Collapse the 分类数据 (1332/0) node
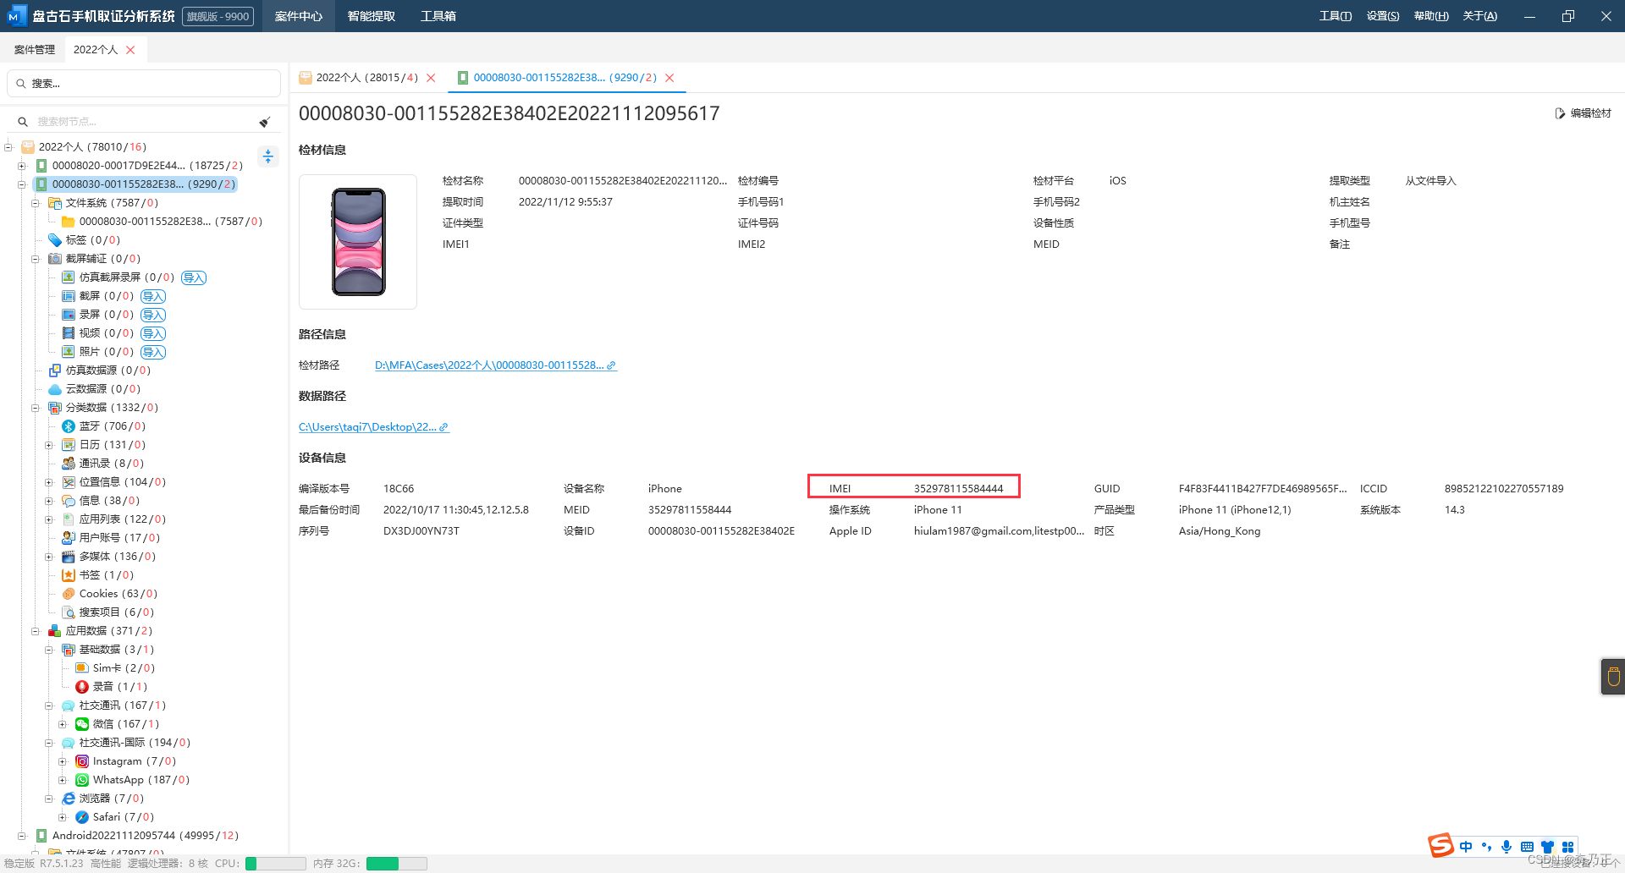 (x=36, y=408)
